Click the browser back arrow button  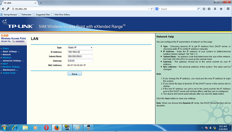point(3,9)
